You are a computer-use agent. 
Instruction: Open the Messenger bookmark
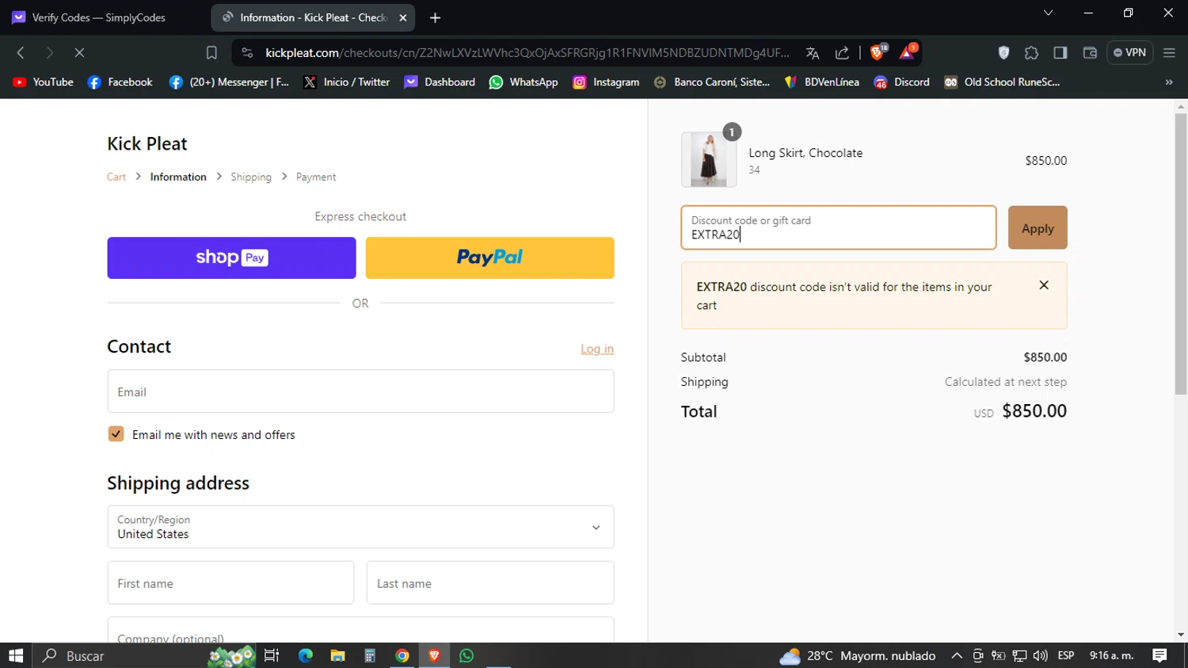pos(230,82)
